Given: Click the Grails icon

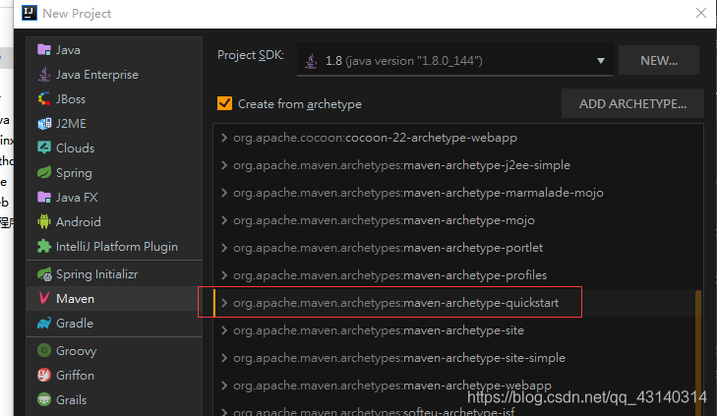Looking at the screenshot, I should coord(44,400).
